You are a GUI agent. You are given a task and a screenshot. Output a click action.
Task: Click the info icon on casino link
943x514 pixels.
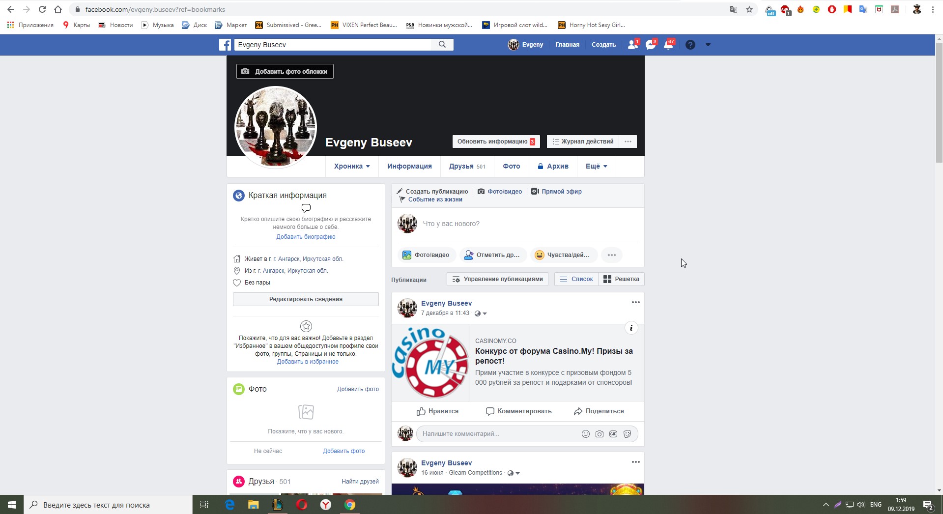(x=631, y=328)
